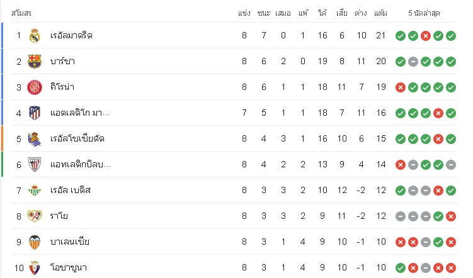Click the Valencia club crest
Screen dimensions: 473x278
tap(35, 242)
